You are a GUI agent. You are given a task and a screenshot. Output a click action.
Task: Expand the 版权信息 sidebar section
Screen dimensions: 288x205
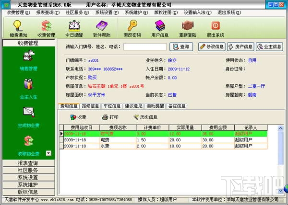point(29,192)
